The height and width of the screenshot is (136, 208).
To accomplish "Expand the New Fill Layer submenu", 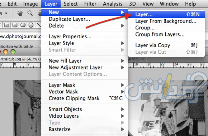I will pos(85,61).
